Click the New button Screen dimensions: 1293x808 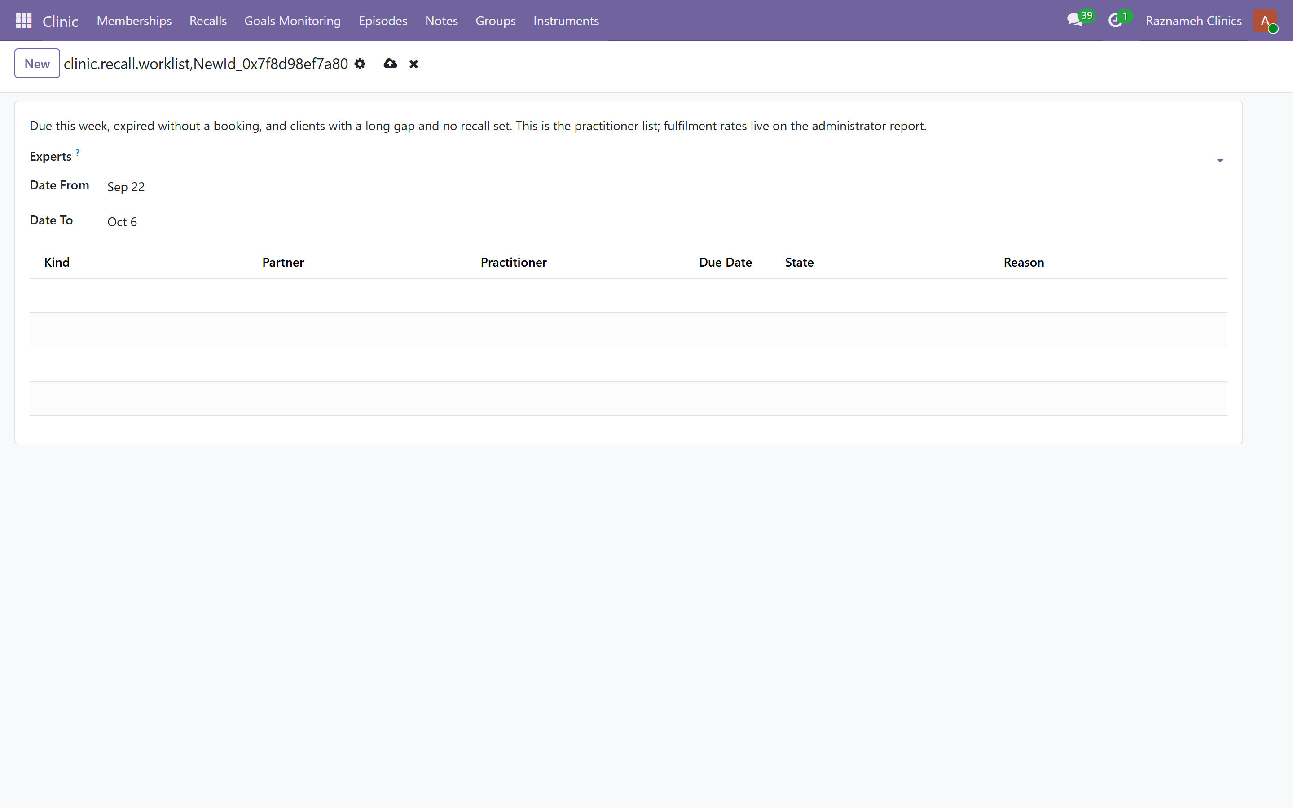click(37, 64)
